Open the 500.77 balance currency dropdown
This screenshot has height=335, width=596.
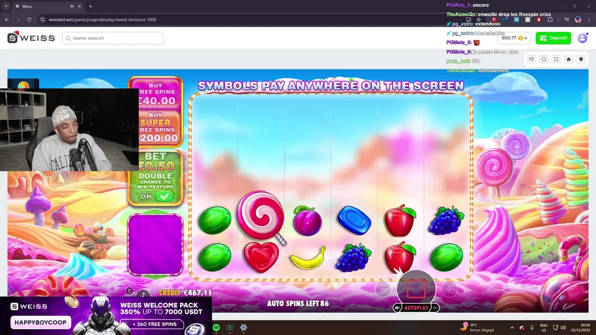514,38
